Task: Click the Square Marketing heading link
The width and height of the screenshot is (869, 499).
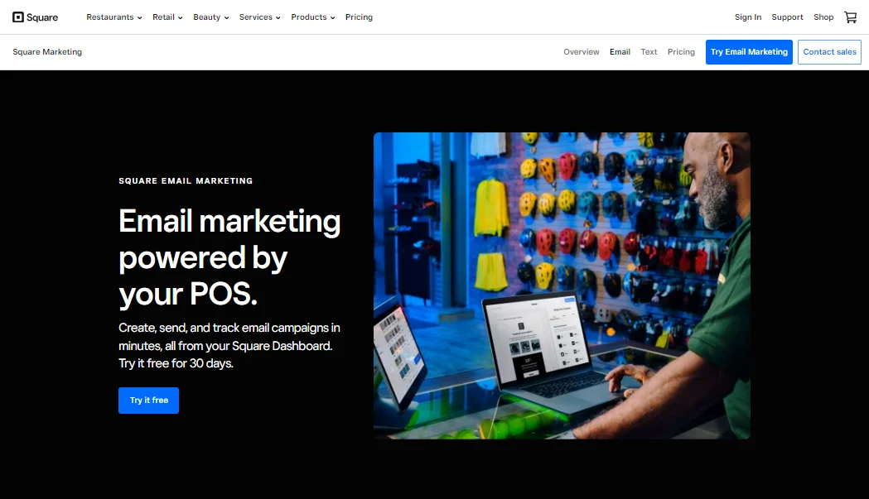Action: click(47, 52)
